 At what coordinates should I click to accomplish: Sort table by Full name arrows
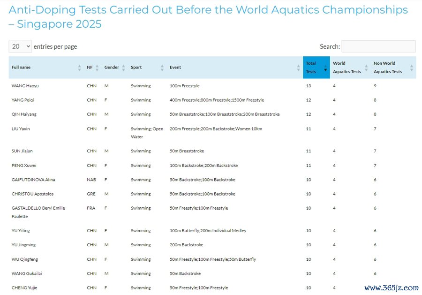point(79,68)
